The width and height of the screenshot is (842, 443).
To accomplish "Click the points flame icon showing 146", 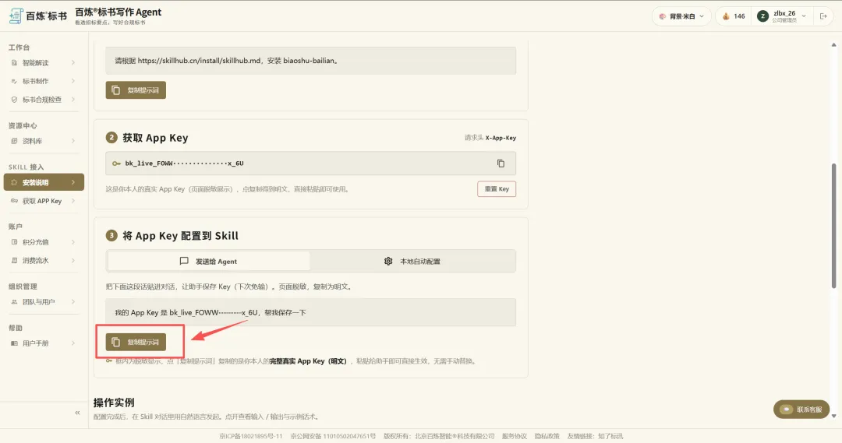I will click(726, 16).
